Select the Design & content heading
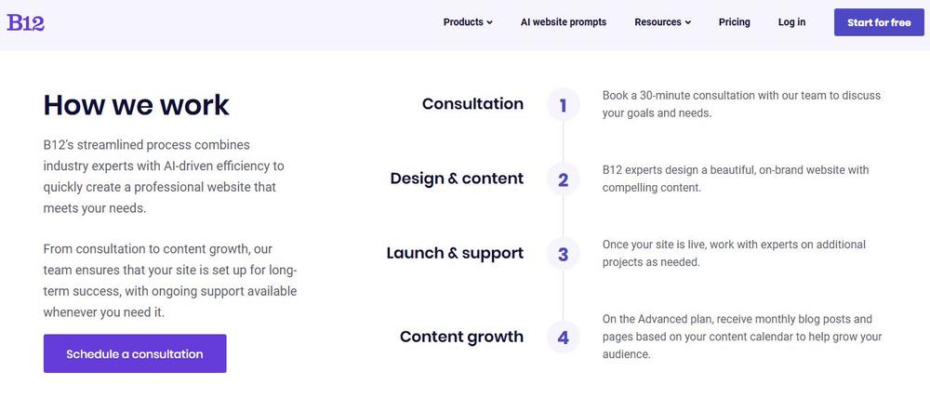Image resolution: width=930 pixels, height=411 pixels. click(x=457, y=179)
